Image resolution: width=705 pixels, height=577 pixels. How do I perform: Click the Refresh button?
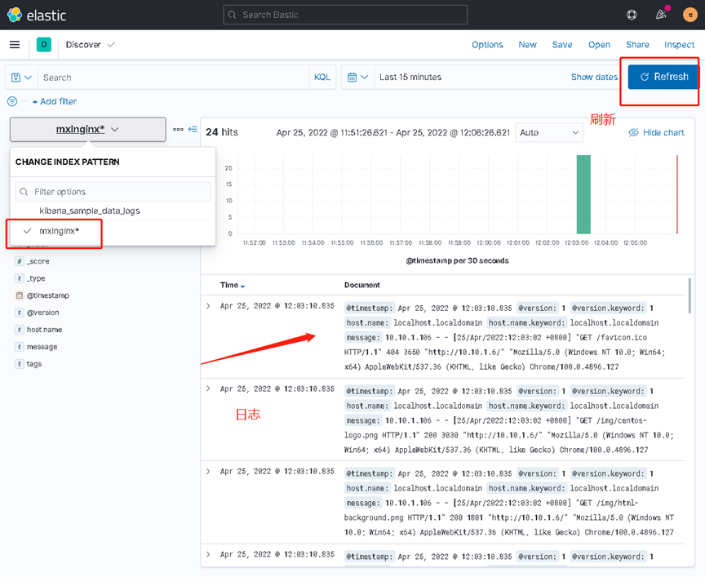(x=663, y=77)
